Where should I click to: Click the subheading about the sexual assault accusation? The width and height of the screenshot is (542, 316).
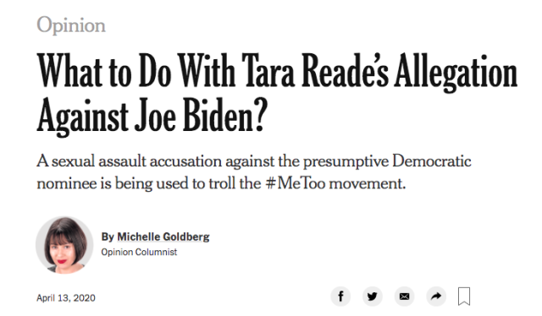tap(254, 172)
